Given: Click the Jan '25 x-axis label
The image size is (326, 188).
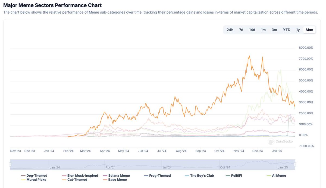Looking at the screenshot, I should (x=277, y=151).
